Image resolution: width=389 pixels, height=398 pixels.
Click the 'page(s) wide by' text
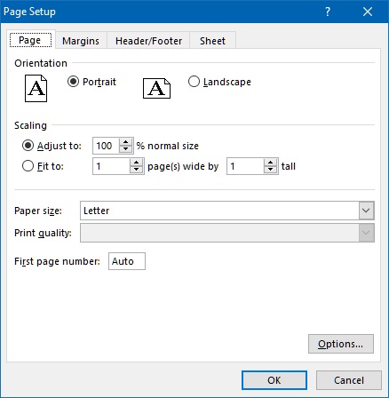[x=183, y=166]
